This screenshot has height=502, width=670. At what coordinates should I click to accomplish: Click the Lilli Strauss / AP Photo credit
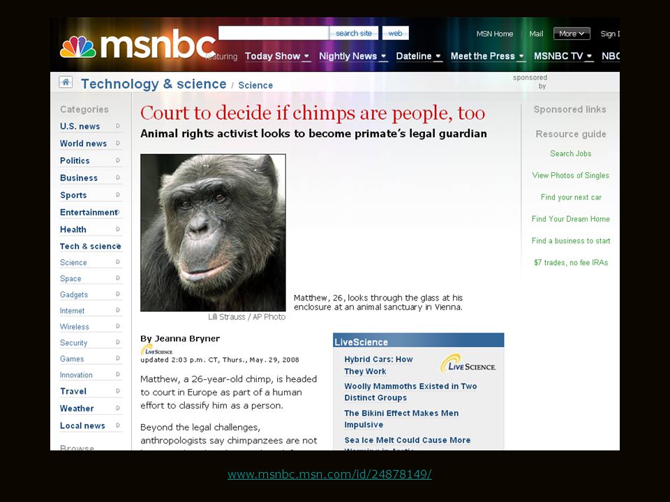tap(246, 317)
